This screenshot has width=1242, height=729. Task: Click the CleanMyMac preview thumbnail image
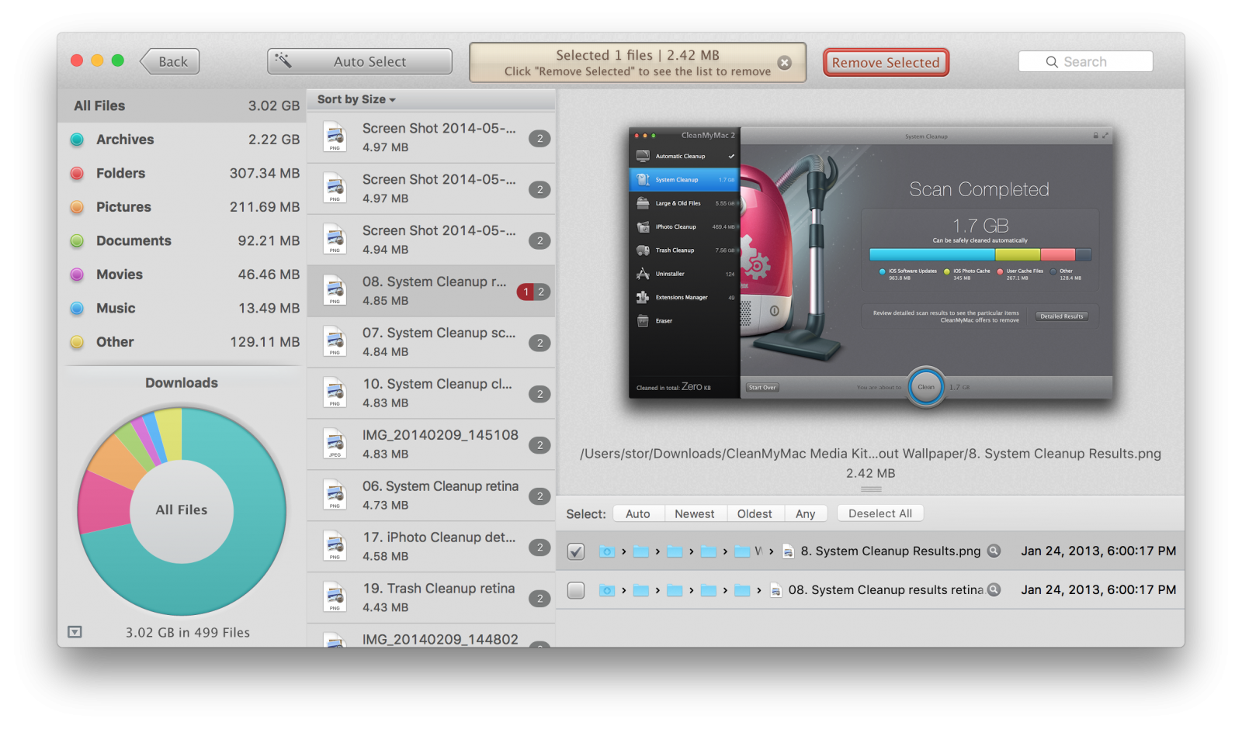click(870, 263)
